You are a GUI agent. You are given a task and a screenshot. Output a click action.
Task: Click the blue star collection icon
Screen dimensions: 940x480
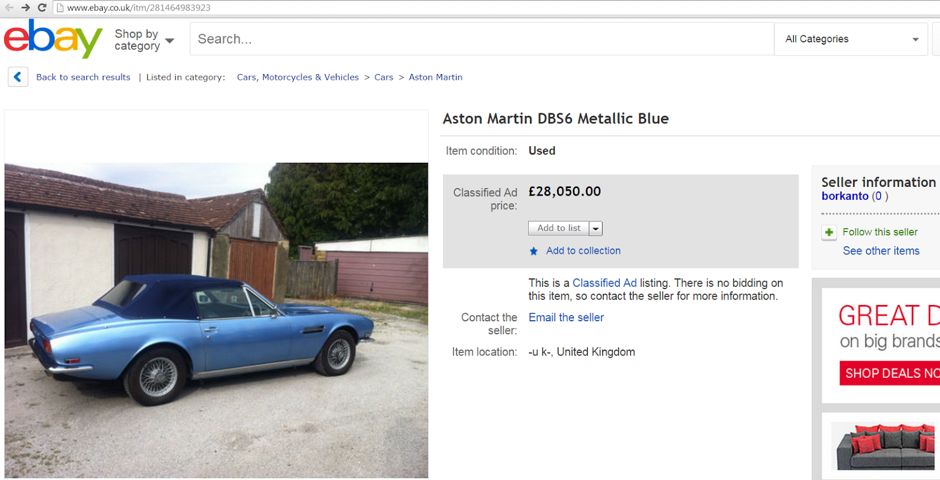pos(533,251)
